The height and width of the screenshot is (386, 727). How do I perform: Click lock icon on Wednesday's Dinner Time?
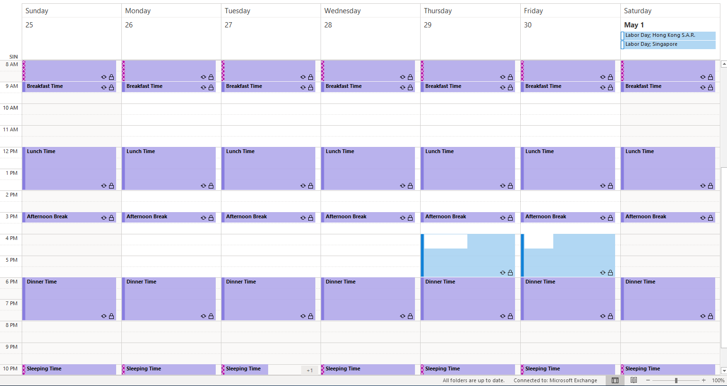[x=410, y=316]
